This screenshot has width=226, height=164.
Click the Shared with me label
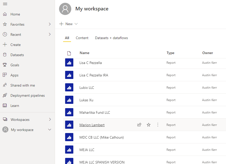(23, 85)
